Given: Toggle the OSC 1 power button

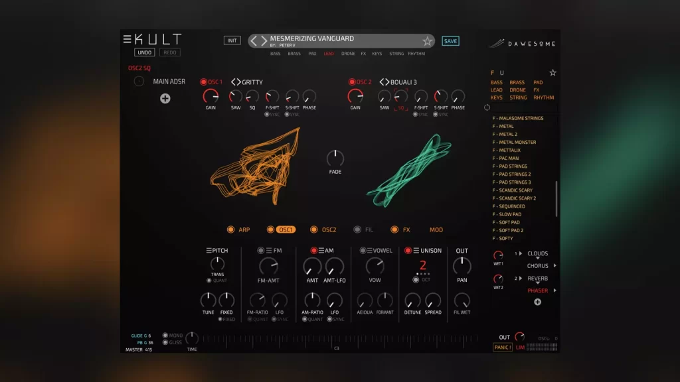Looking at the screenshot, I should 203,82.
